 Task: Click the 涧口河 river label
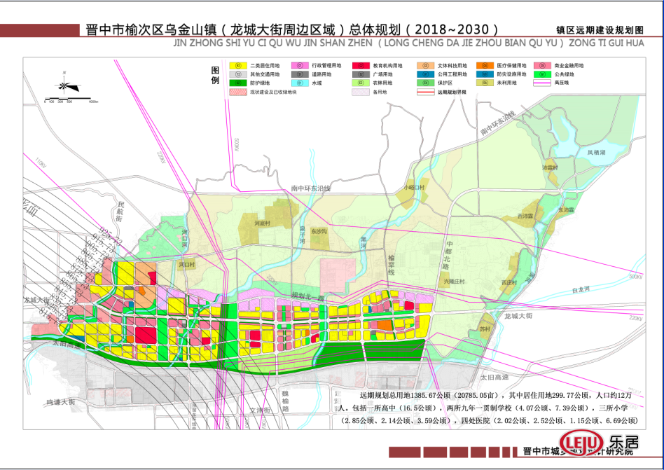[x=185, y=239]
